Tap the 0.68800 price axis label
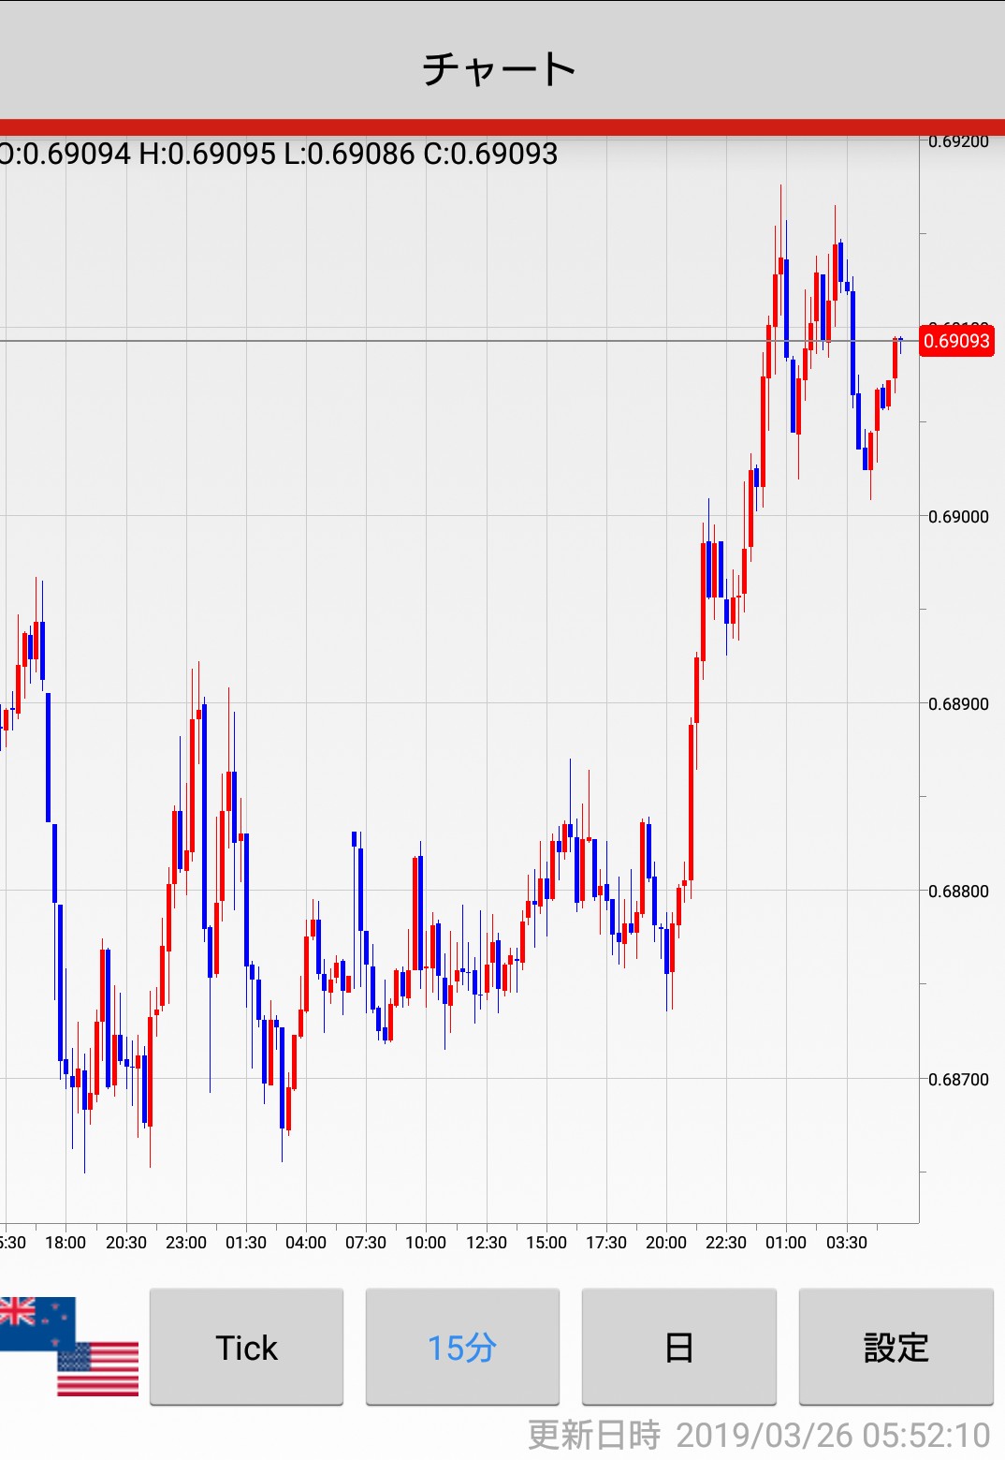Image resolution: width=1005 pixels, height=1460 pixels. (958, 892)
